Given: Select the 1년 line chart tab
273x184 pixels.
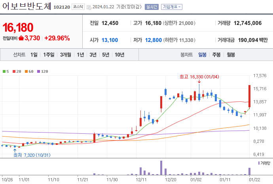Looking at the screenshot, I should click(80, 55).
